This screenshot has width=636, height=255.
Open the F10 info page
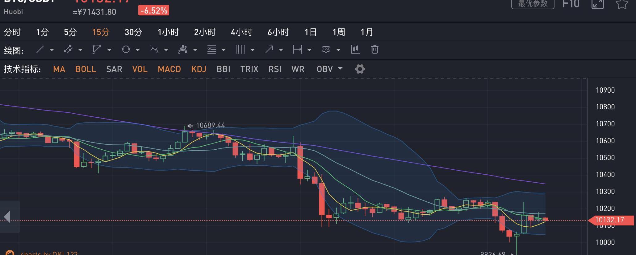coord(571,4)
